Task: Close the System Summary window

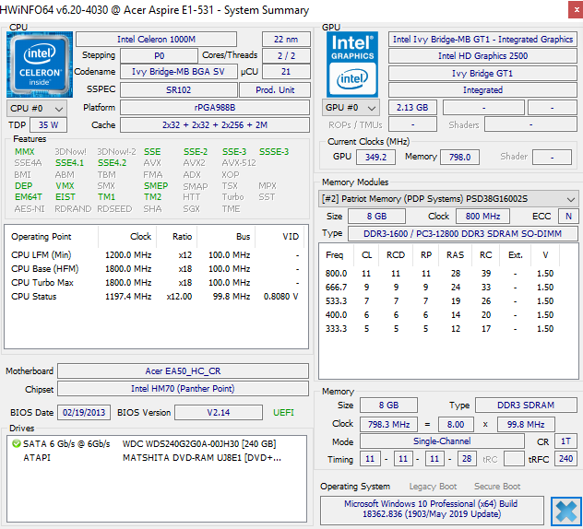Action: pos(576,10)
